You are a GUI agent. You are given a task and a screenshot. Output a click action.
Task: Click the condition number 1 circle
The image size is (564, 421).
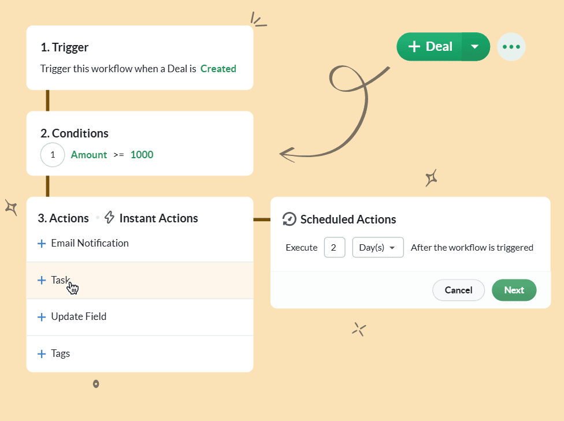point(53,155)
